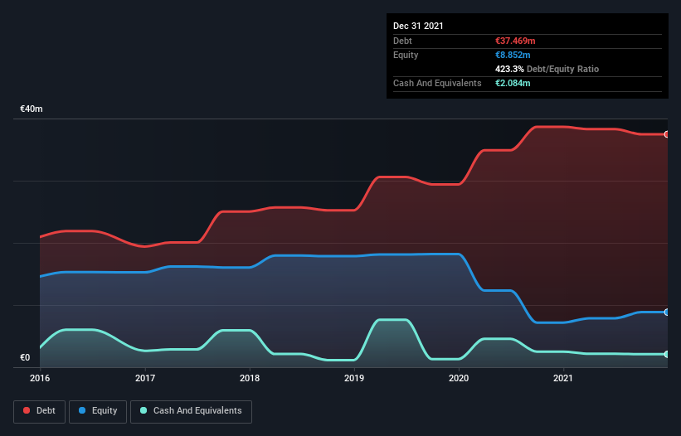Click the 2016 x-axis label
The image size is (681, 436).
(40, 378)
